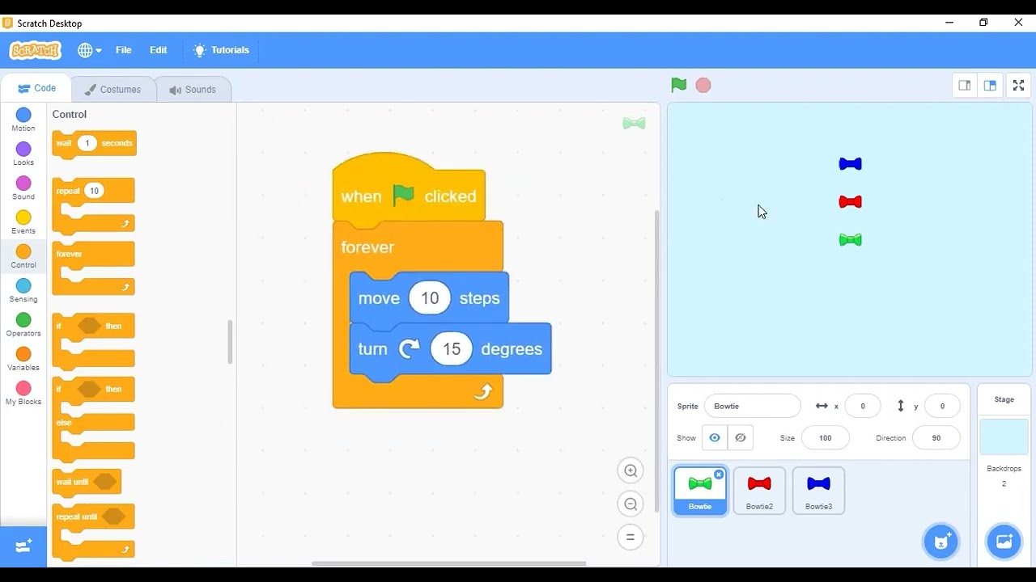Zoom out on the code workspace

630,504
